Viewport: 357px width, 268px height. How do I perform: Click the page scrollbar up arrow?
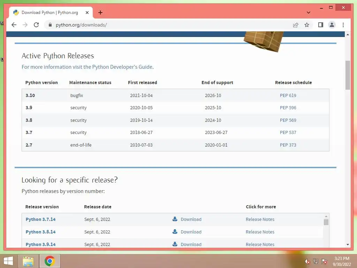(348, 35)
